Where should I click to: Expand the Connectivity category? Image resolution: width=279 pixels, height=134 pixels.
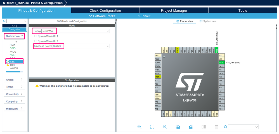click(x=15, y=94)
